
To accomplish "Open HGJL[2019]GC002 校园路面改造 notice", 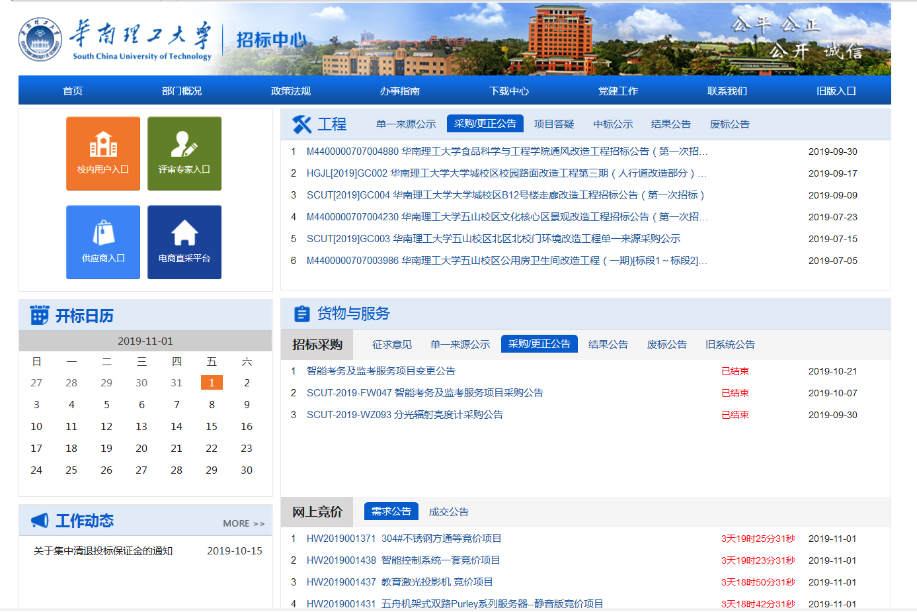I will point(506,173).
